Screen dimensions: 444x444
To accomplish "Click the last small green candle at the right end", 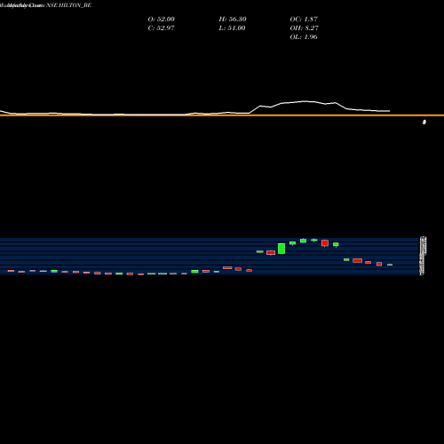I will pos(390,265).
